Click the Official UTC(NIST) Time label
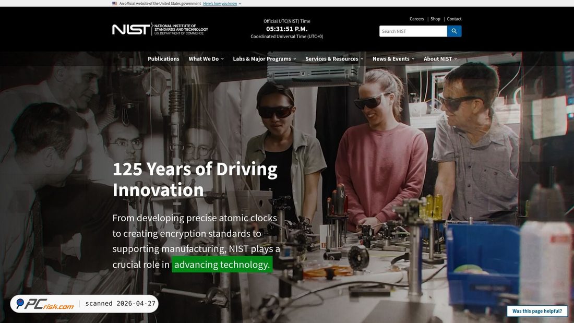 pyautogui.click(x=286, y=21)
